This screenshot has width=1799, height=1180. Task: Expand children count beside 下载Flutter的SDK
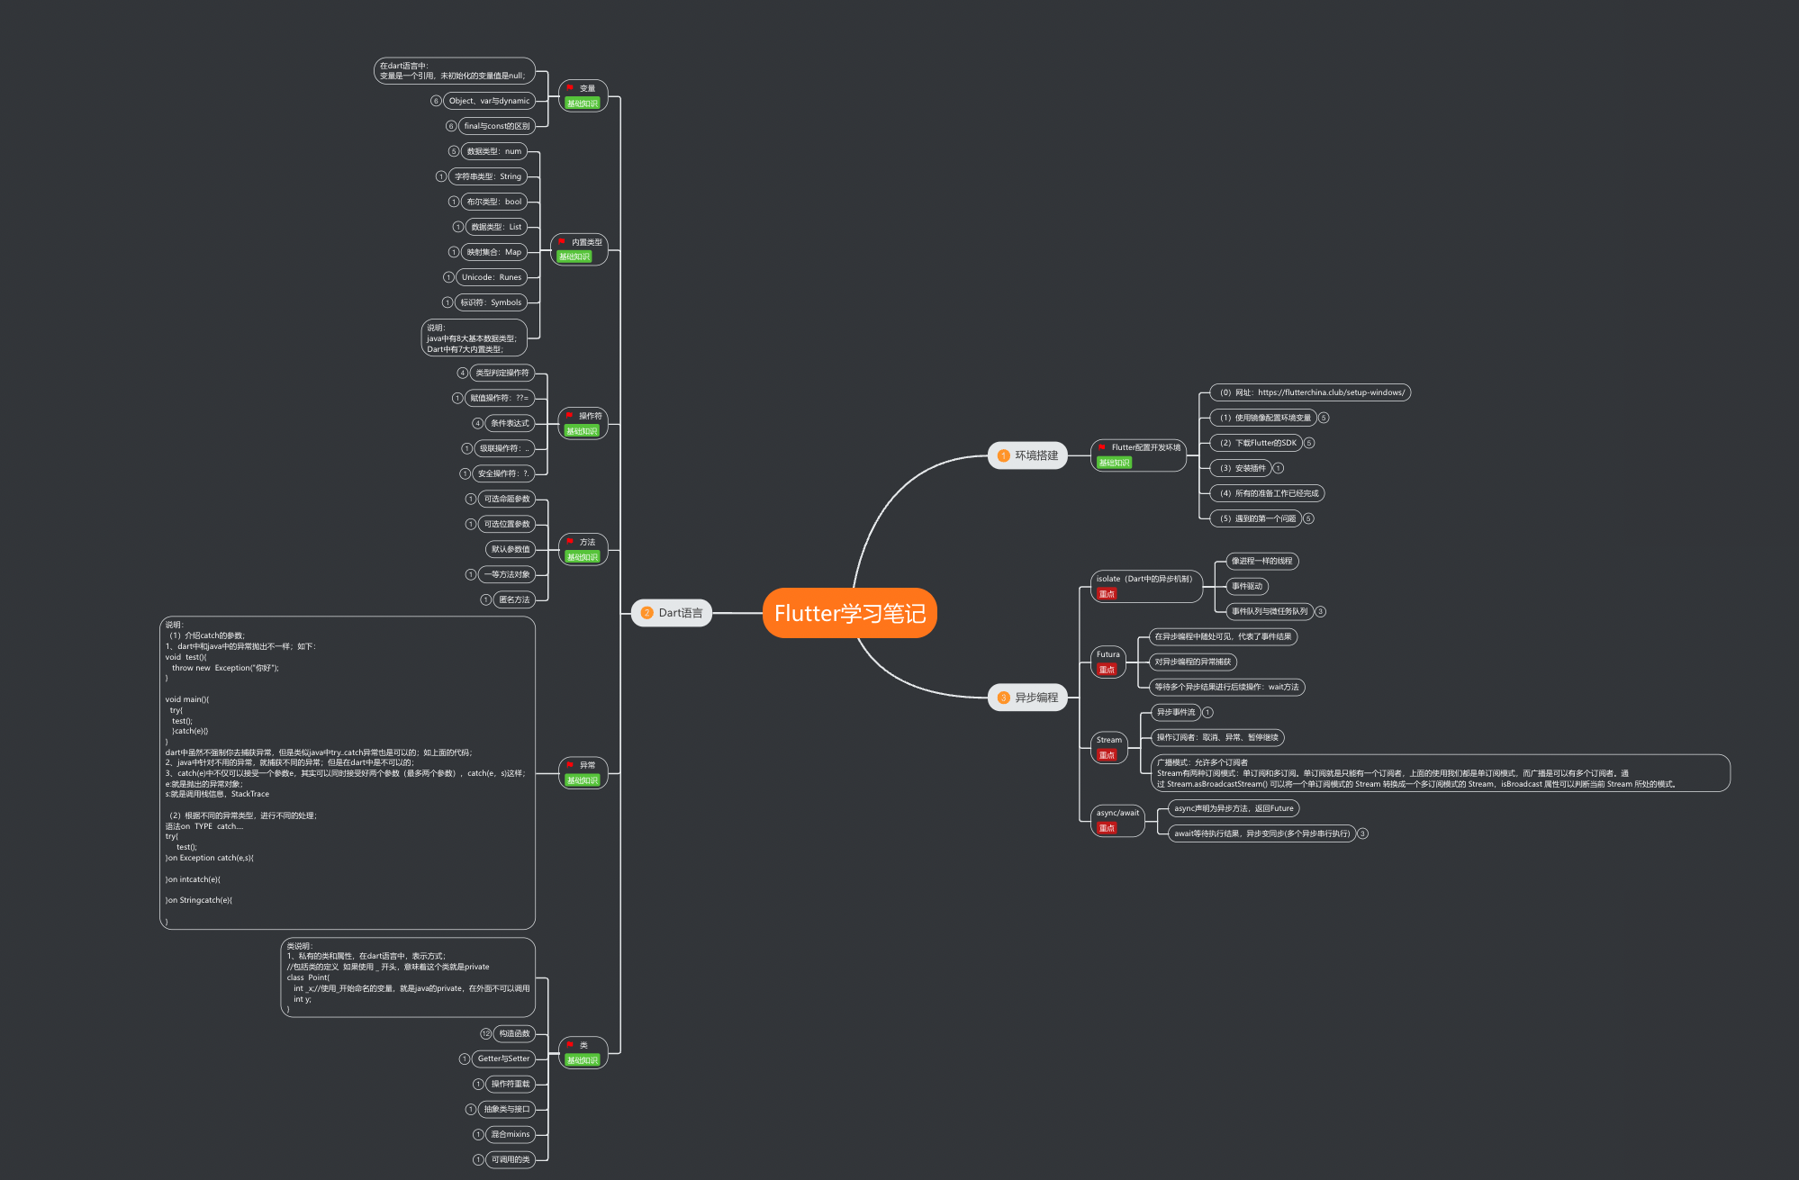pos(1309,443)
